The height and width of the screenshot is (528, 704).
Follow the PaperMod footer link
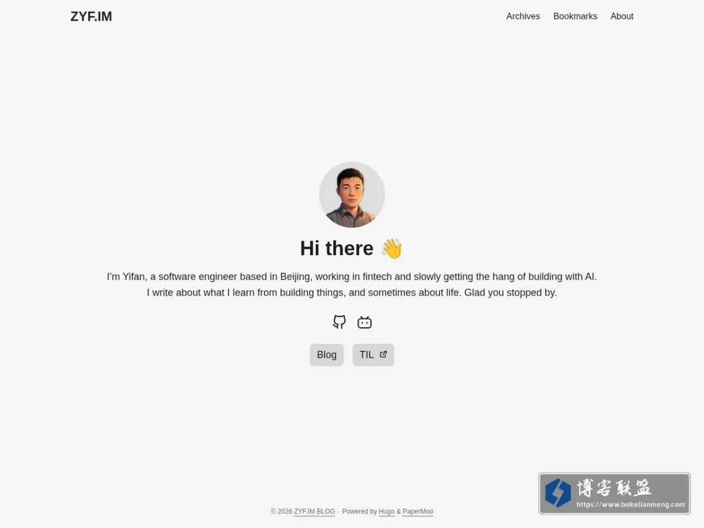418,512
